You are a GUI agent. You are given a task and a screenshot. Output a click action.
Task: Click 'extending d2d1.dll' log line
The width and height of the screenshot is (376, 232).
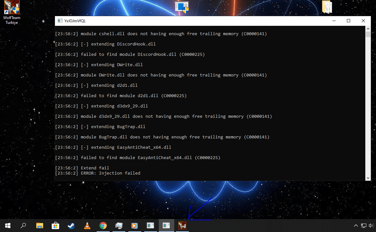(96, 85)
